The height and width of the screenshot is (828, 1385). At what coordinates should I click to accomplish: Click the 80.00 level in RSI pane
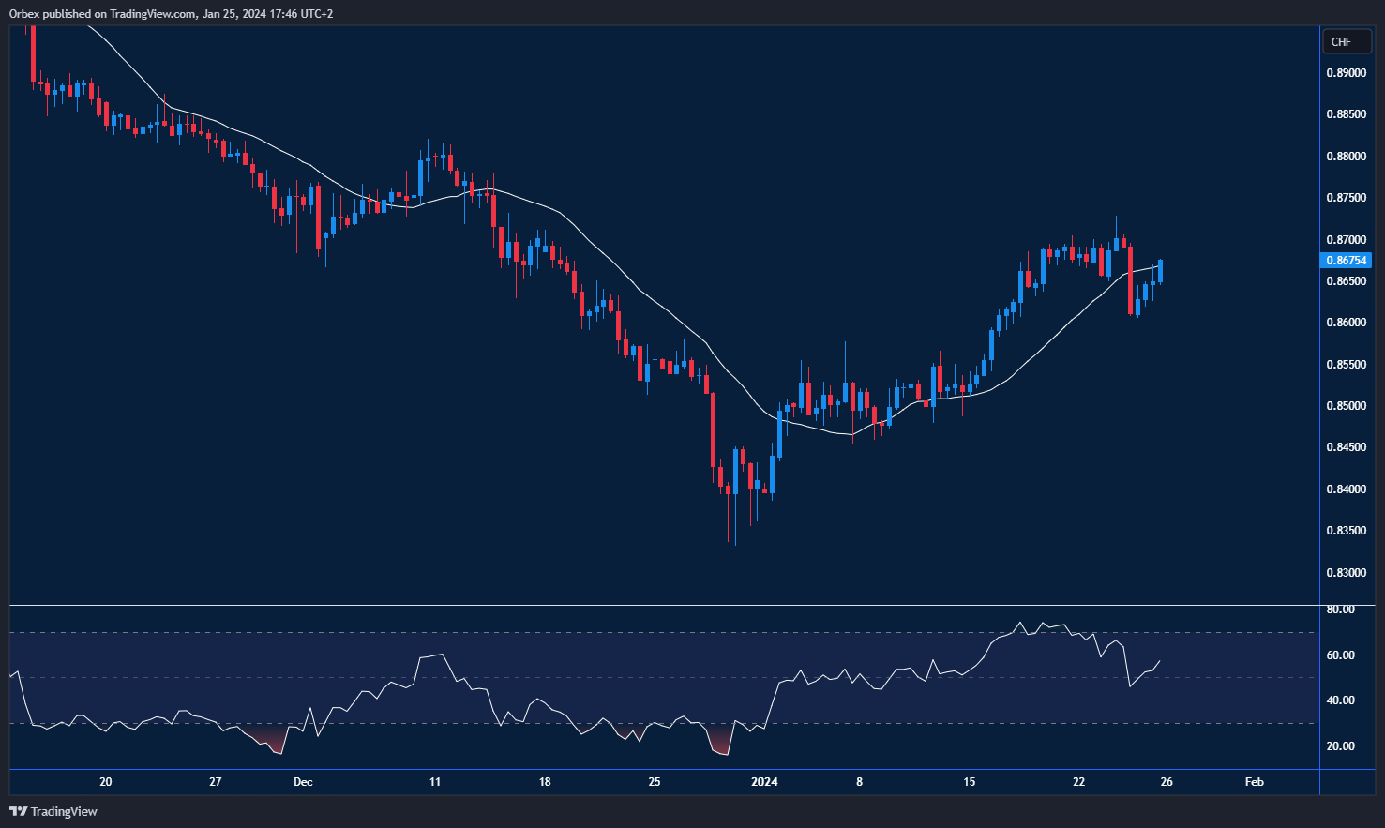pos(1341,609)
